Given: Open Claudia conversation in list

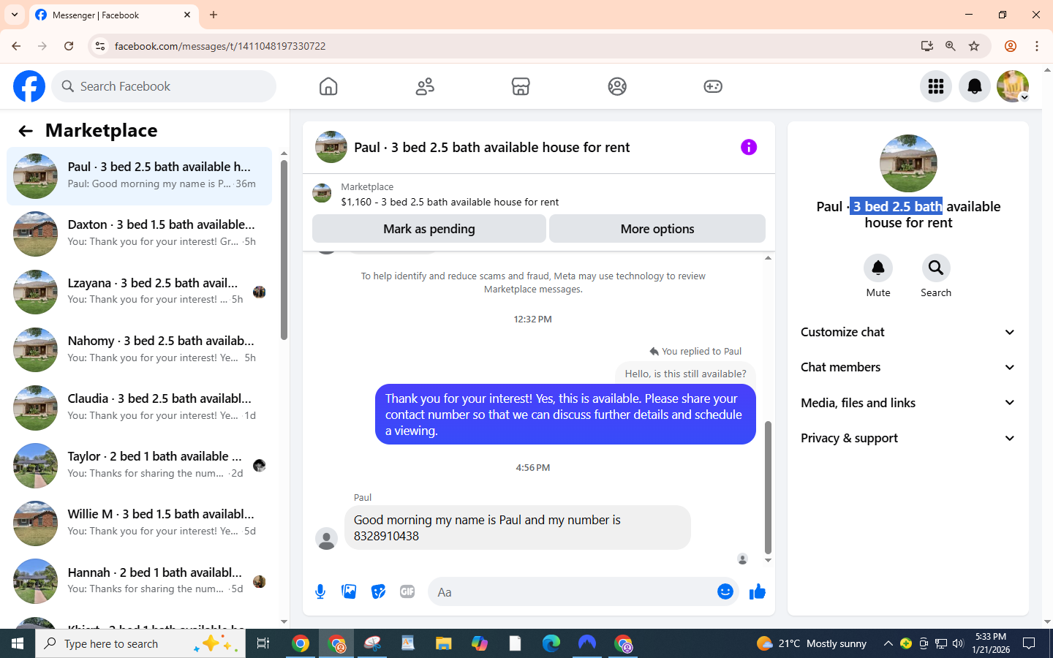Looking at the screenshot, I should [x=139, y=407].
